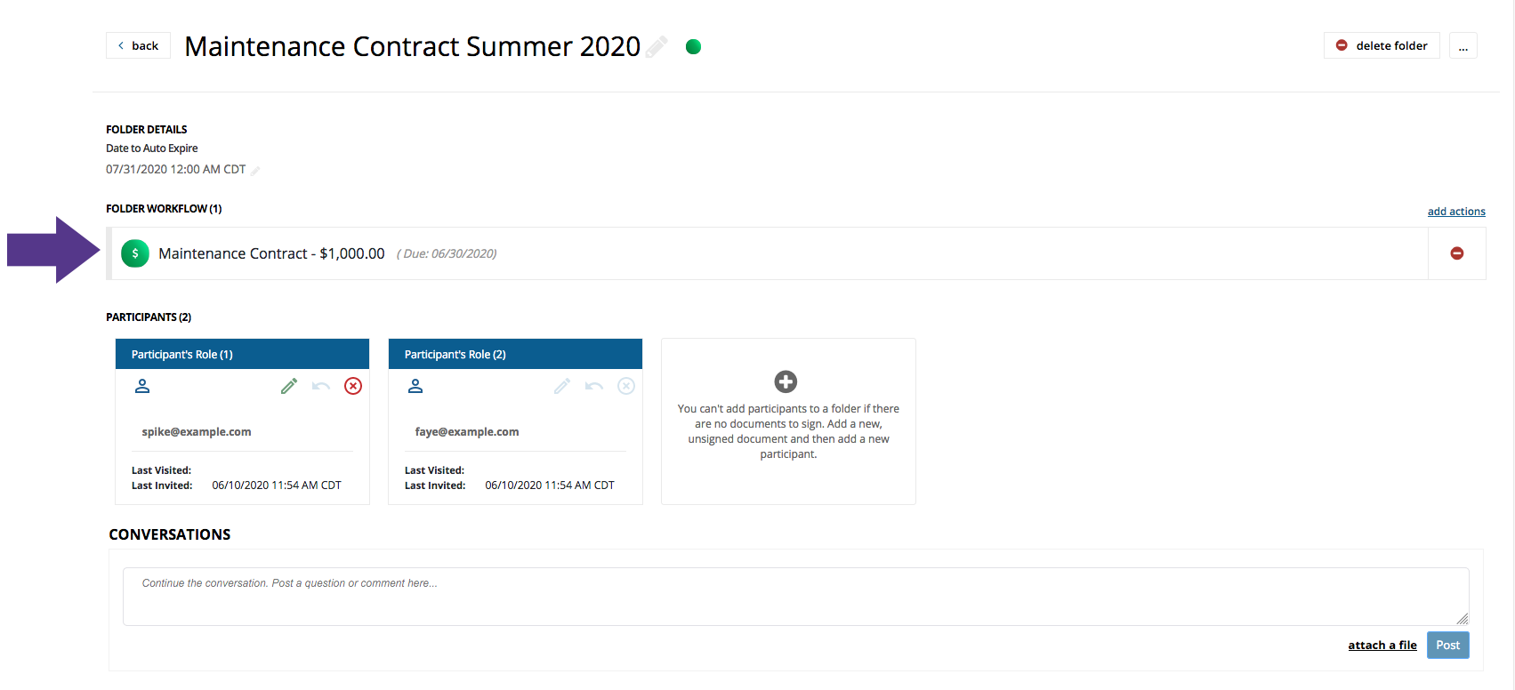Click the delete folder button

tap(1382, 45)
